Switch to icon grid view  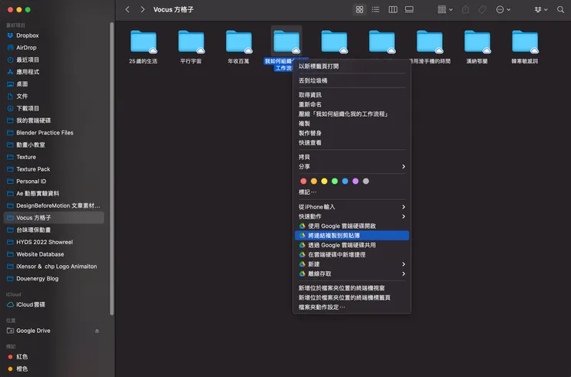(x=360, y=9)
